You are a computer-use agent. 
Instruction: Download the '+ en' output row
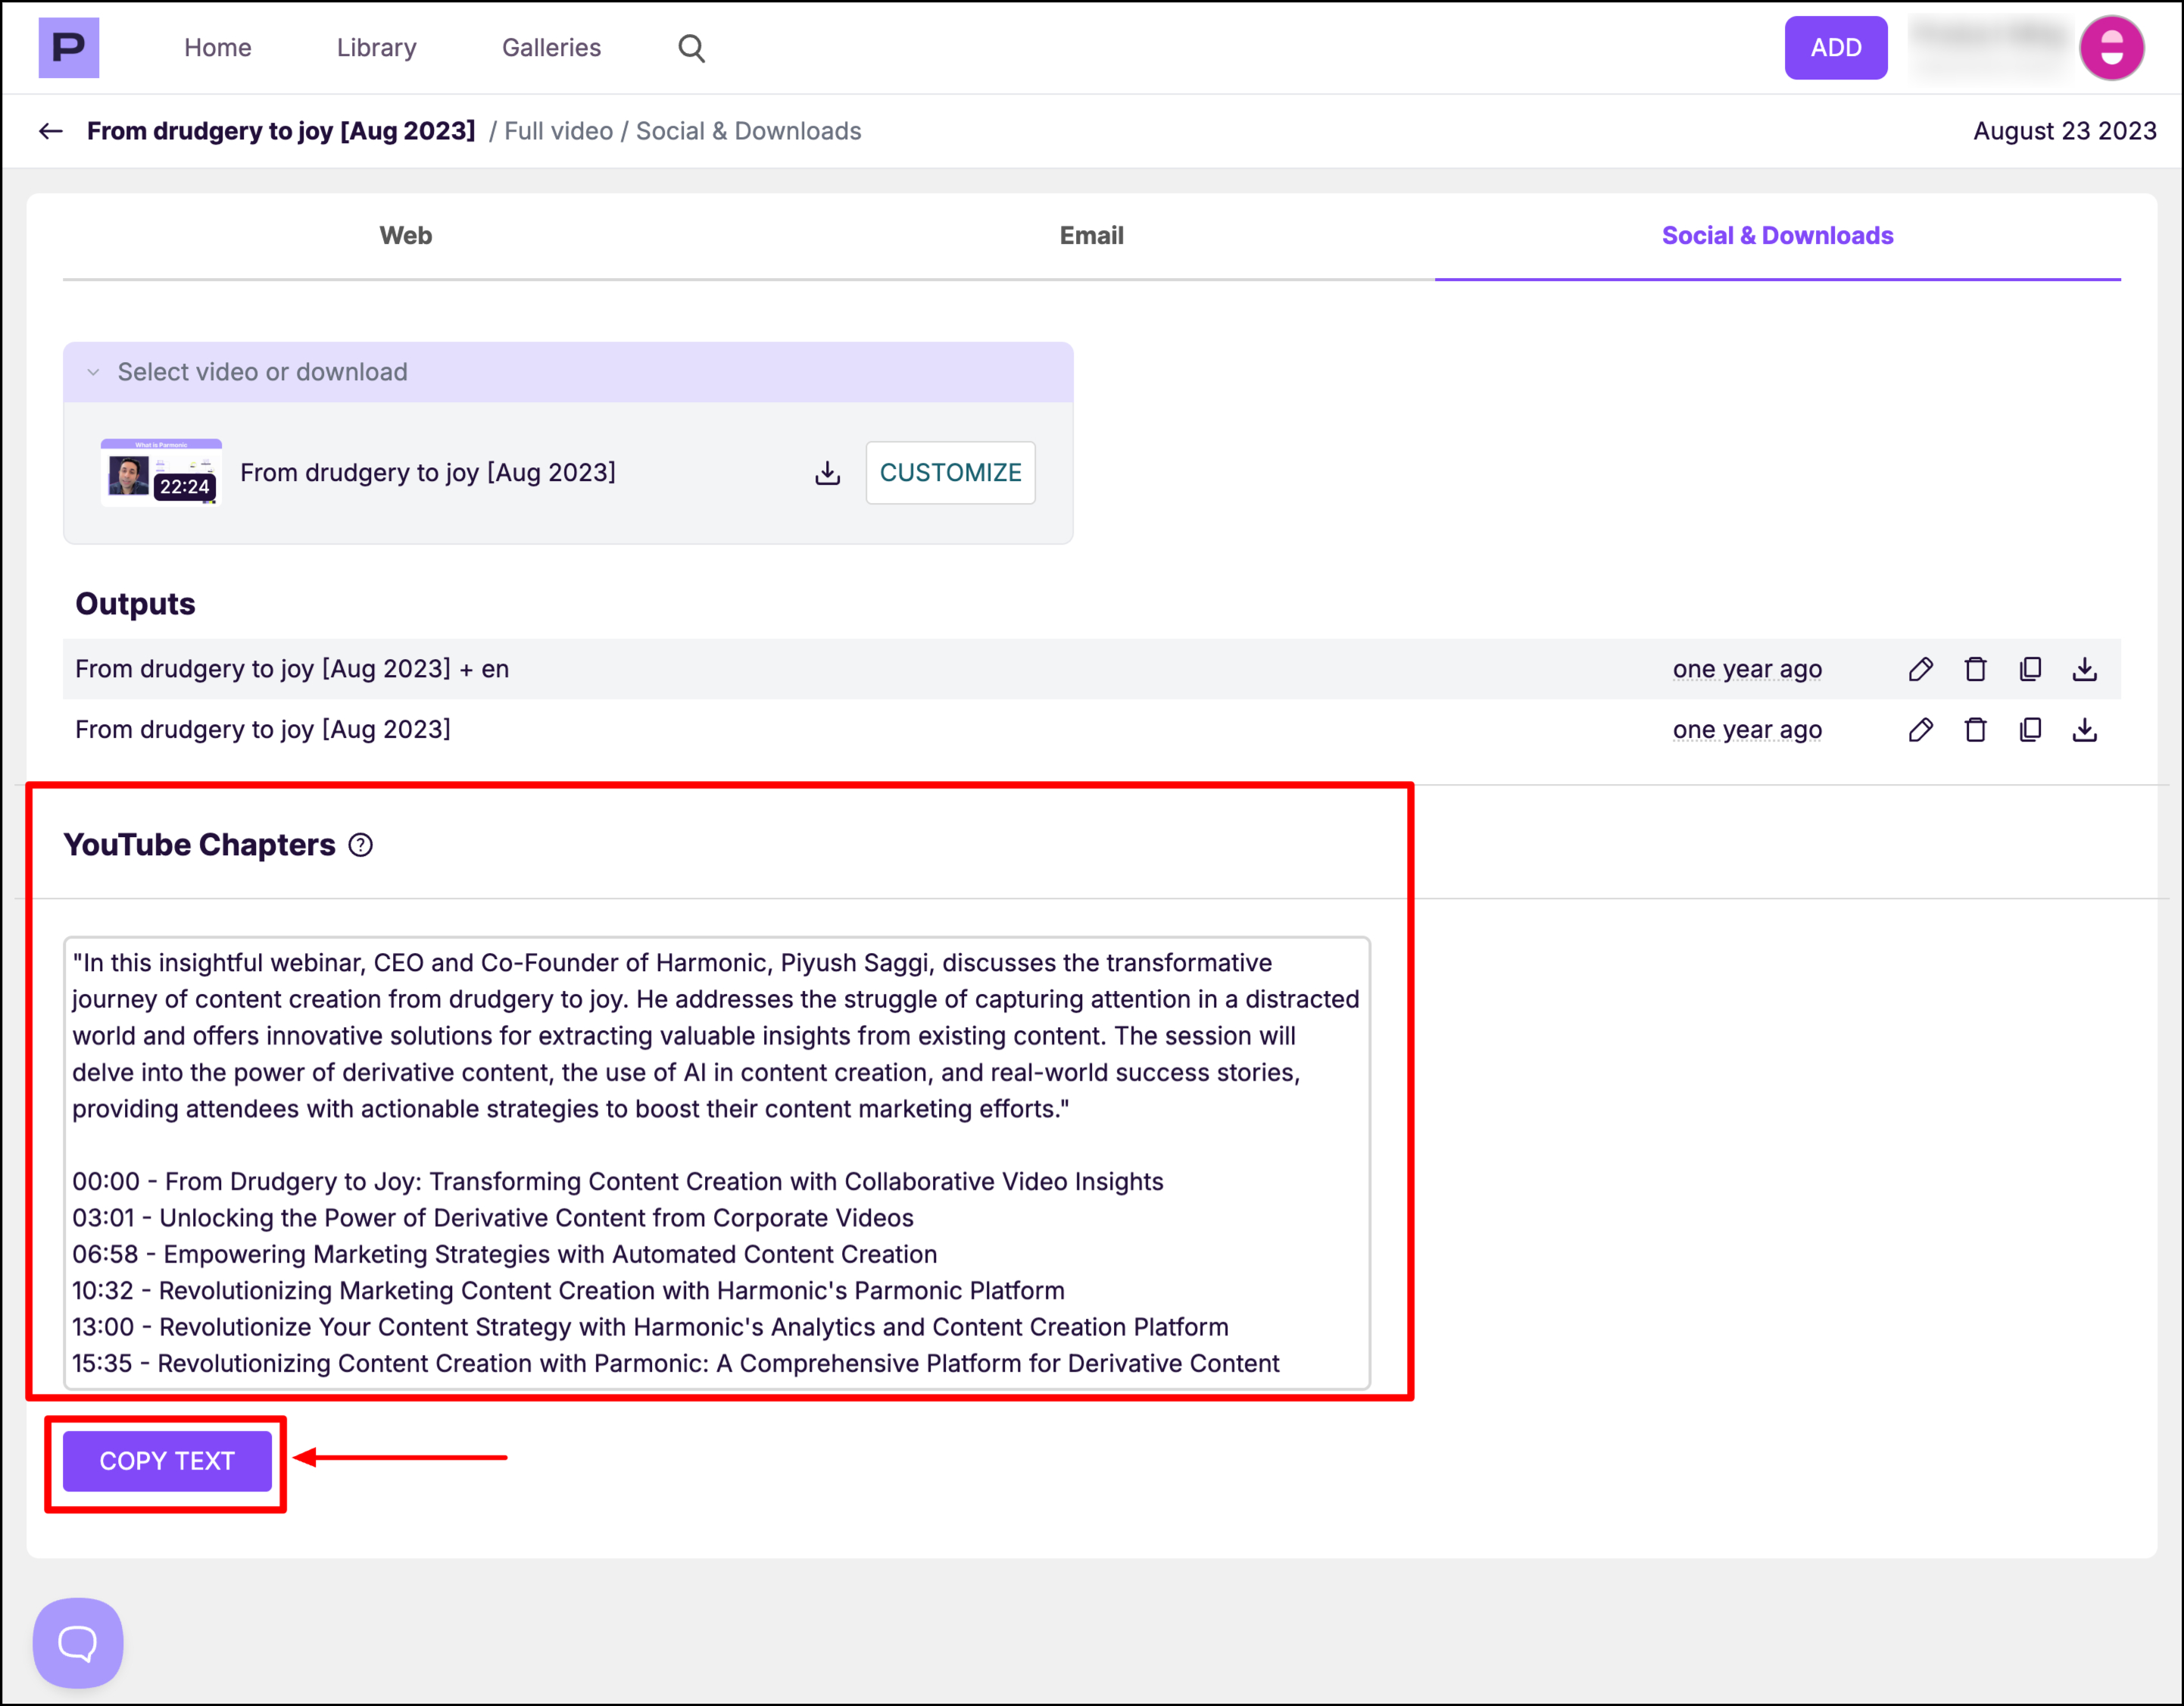pyautogui.click(x=2085, y=670)
